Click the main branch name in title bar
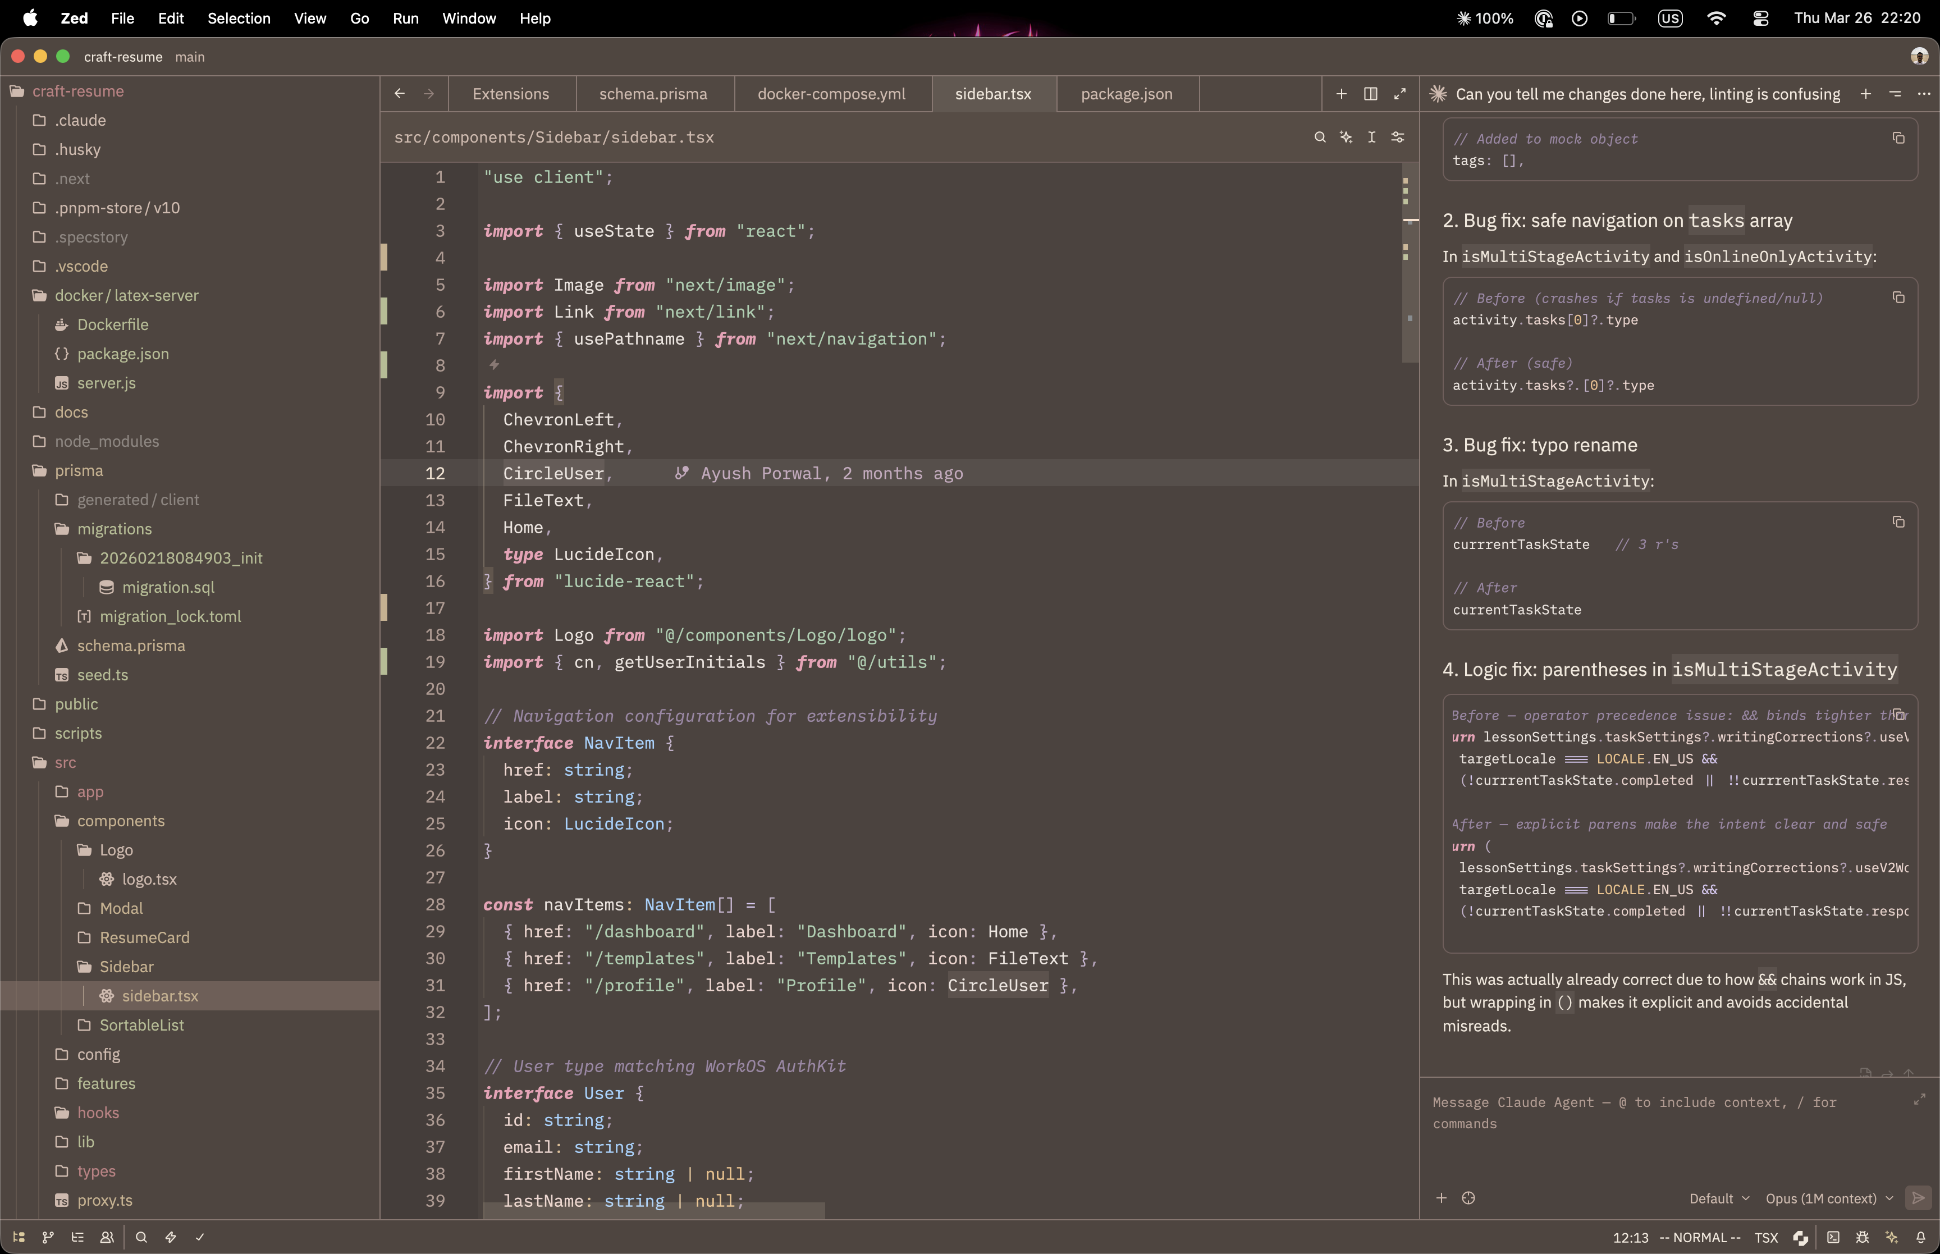The height and width of the screenshot is (1254, 1940). (190, 57)
